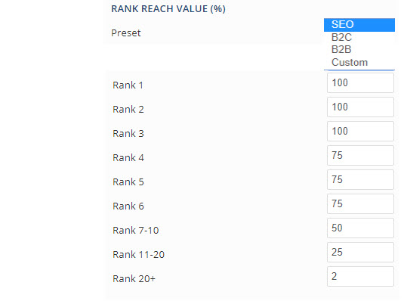Image resolution: width=404 pixels, height=301 pixels.
Task: Focus the Rank 5 input box
Action: pyautogui.click(x=360, y=180)
